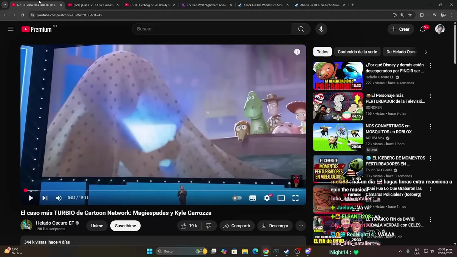
Task: Open Microsoft Store from the taskbar
Action: click(x=235, y=251)
